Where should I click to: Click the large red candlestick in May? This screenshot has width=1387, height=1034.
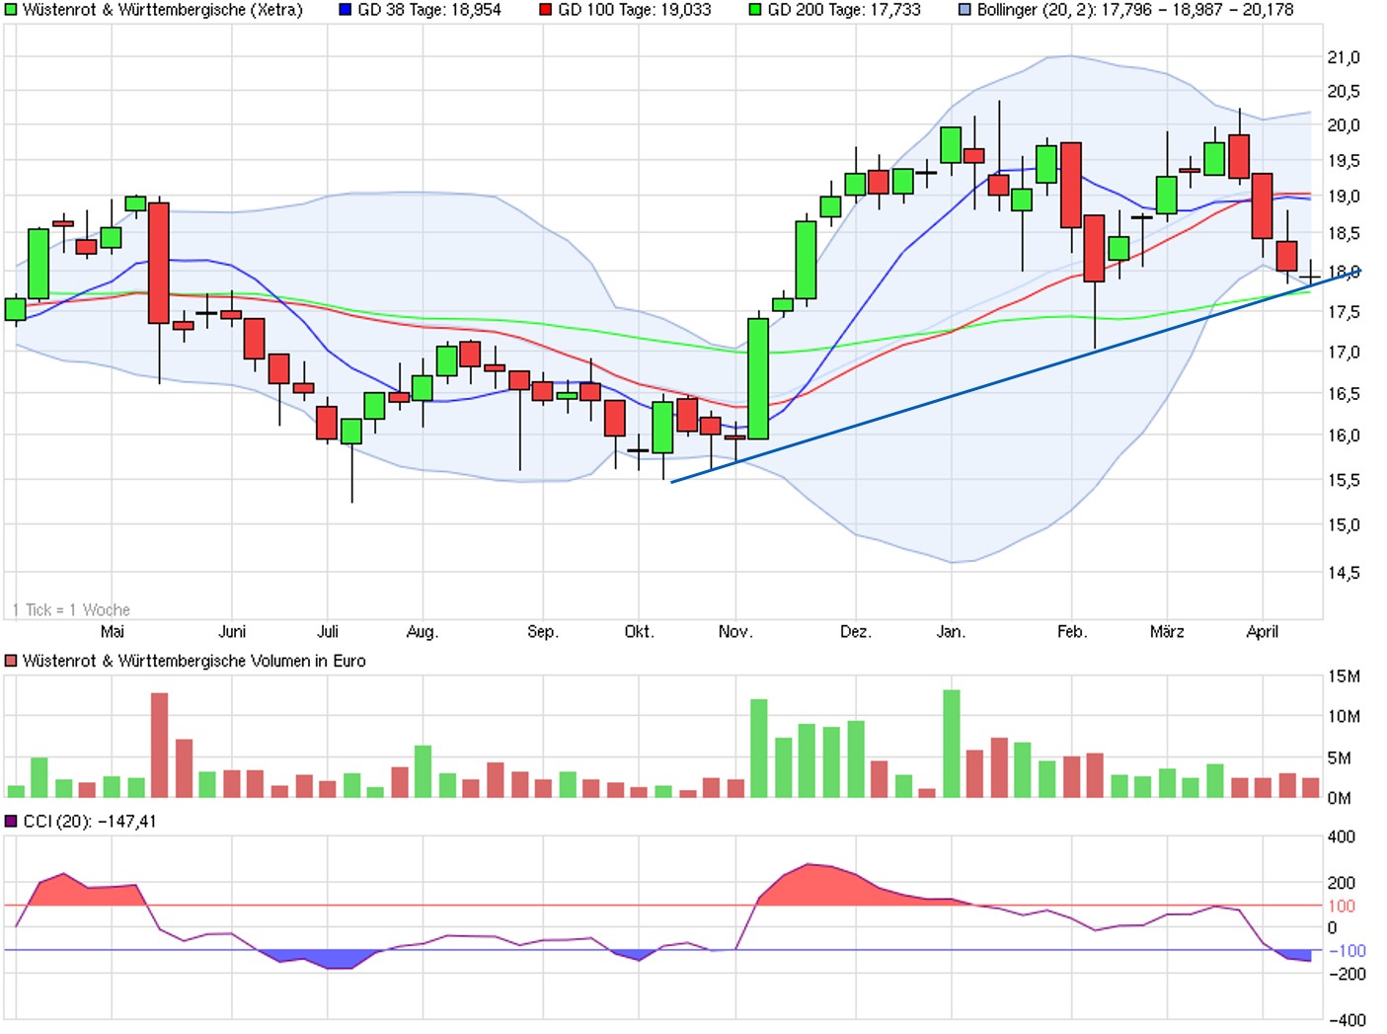[158, 263]
